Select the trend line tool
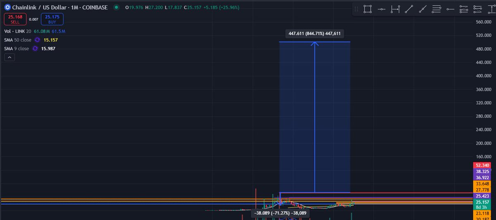Viewport: 496px width, 220px height. coord(409,9)
